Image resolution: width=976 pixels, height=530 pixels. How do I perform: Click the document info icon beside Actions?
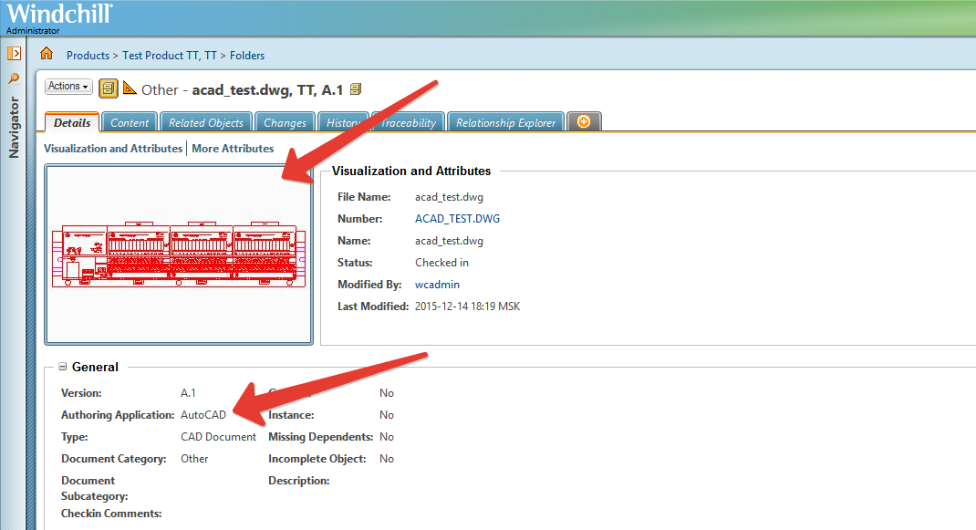coord(109,88)
